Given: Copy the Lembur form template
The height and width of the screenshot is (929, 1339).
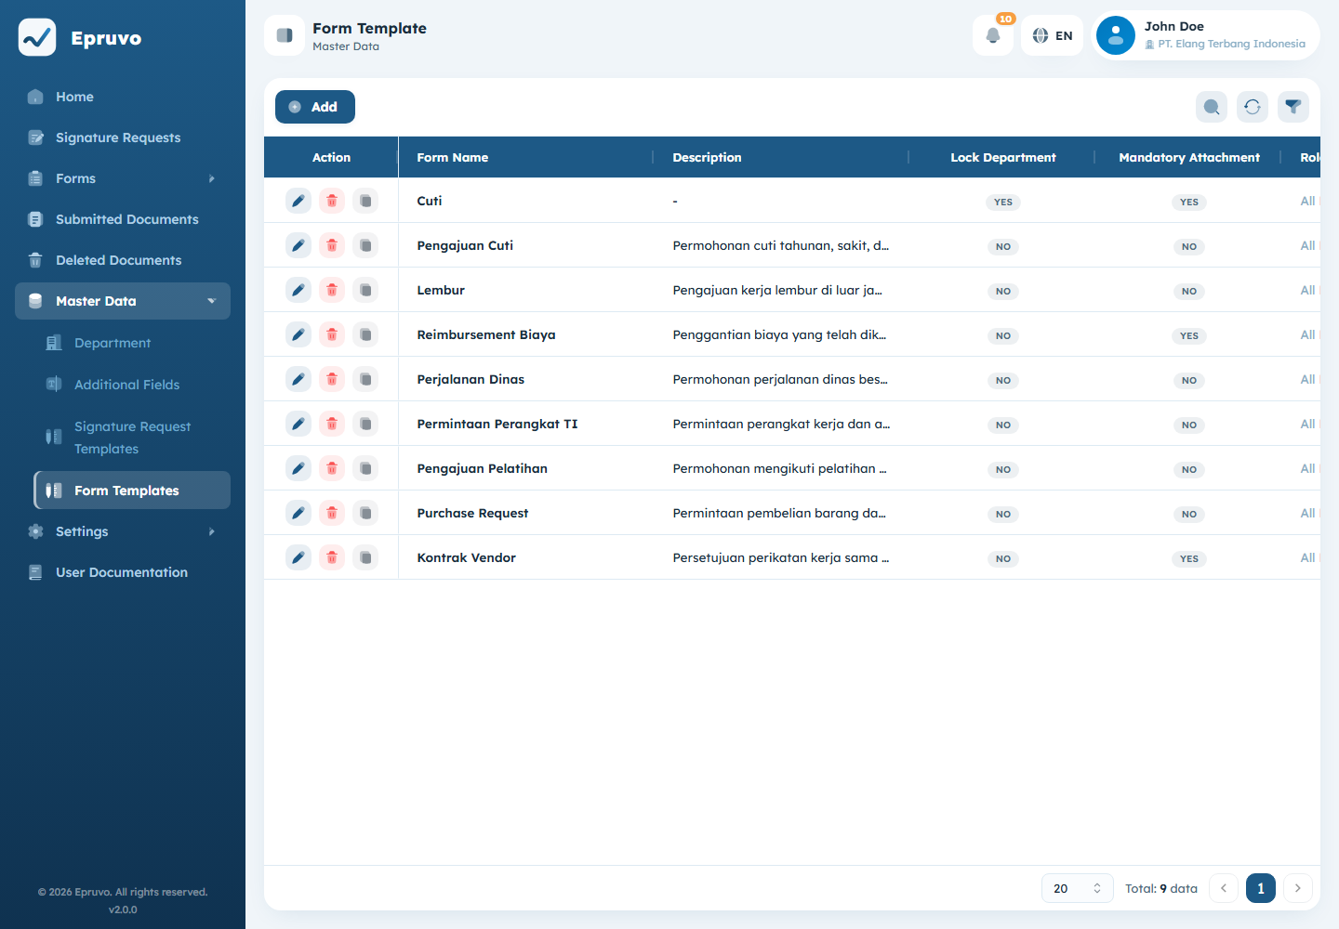Looking at the screenshot, I should pos(365,290).
